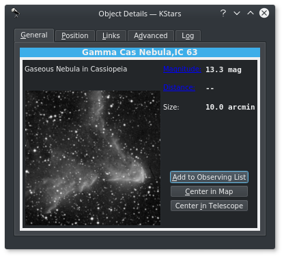The image size is (284, 258).
Task: Click the KStars telescope icon in title bar
Action: [16, 13]
